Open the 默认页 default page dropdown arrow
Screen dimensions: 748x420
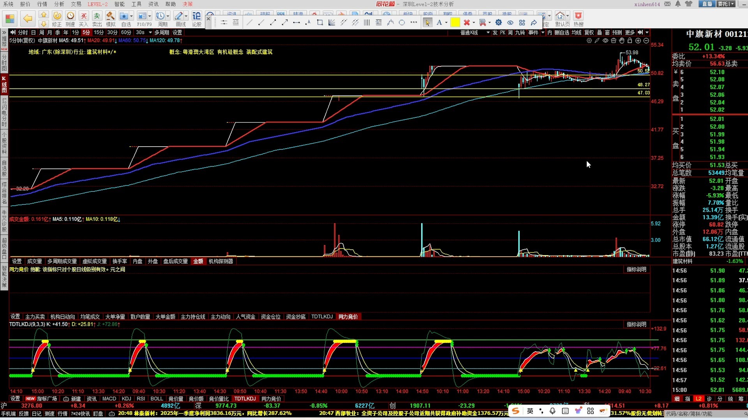click(x=568, y=16)
